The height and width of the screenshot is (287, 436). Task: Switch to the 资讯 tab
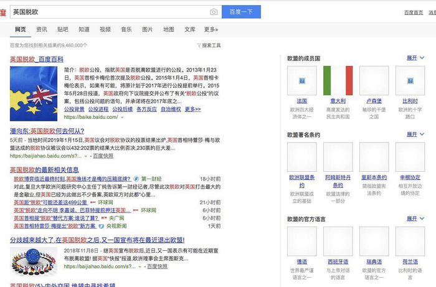pos(42,29)
